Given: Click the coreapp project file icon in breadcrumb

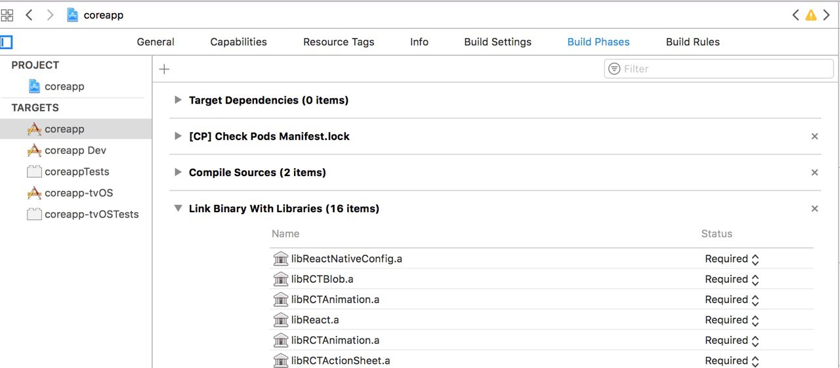Looking at the screenshot, I should click(x=73, y=14).
